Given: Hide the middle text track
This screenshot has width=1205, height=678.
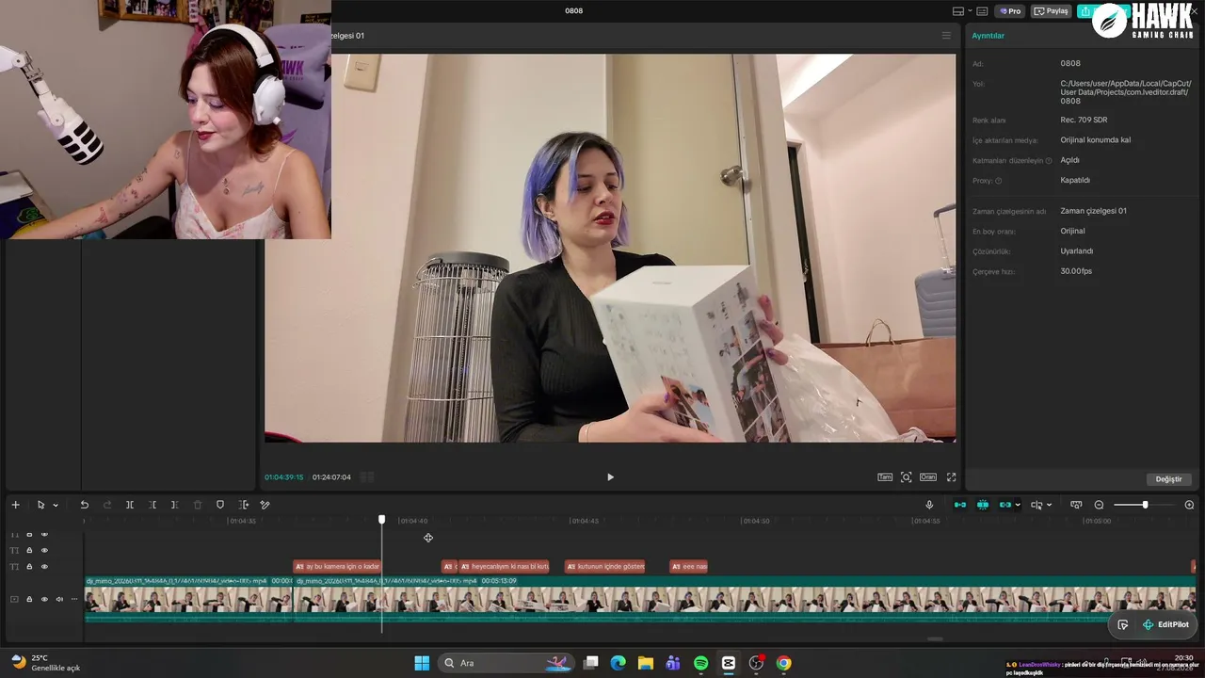Looking at the screenshot, I should (x=44, y=551).
